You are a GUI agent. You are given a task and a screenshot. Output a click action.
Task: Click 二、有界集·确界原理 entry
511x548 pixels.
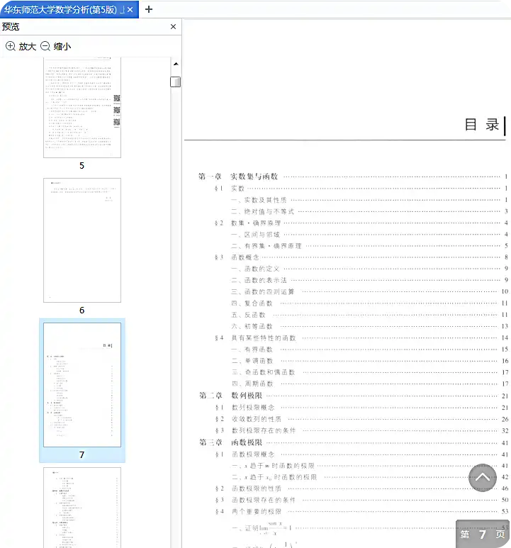pos(369,246)
